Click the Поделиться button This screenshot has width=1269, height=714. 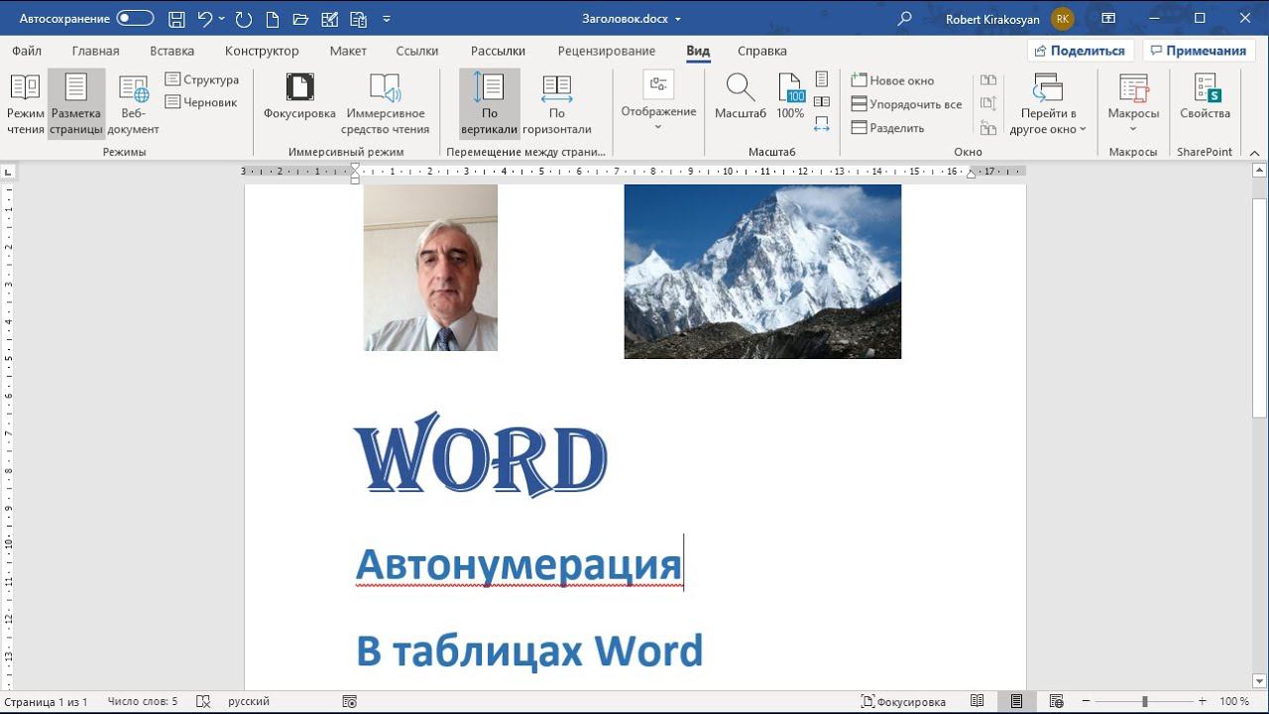coord(1080,51)
